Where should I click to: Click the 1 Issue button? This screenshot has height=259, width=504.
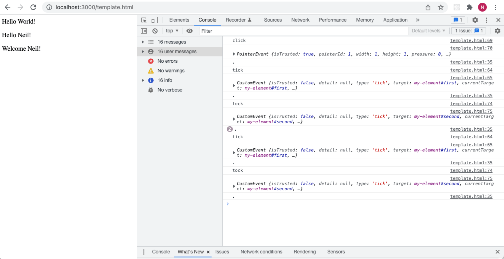(469, 31)
